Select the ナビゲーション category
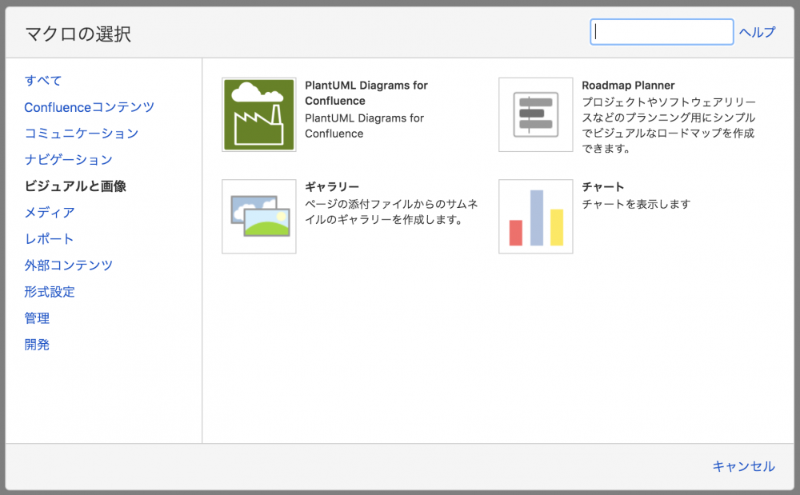This screenshot has height=495, width=800. [69, 160]
